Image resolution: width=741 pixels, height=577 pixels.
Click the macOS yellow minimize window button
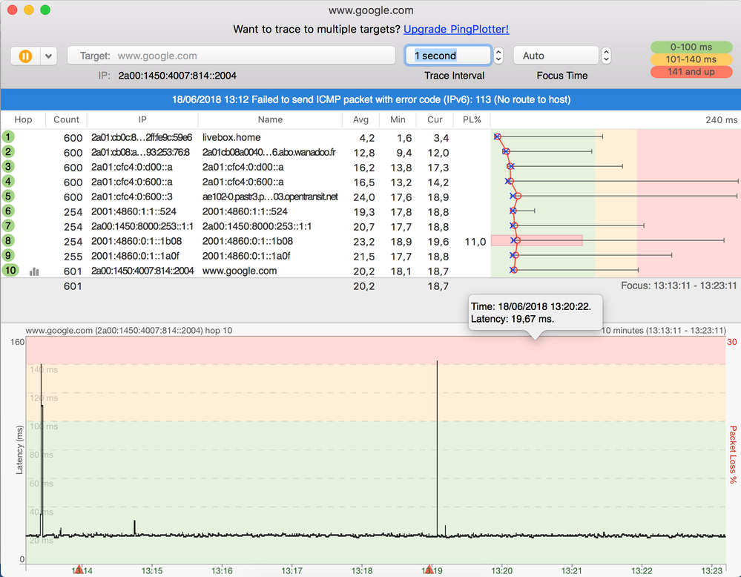coord(29,10)
